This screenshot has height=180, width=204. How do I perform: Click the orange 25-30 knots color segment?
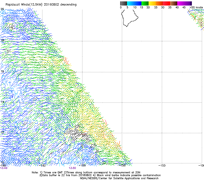coord(159,3)
